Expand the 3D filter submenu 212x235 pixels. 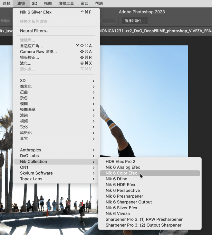click(56, 81)
